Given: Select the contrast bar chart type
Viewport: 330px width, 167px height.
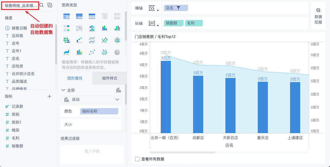Looking at the screenshot, I should (67, 40).
